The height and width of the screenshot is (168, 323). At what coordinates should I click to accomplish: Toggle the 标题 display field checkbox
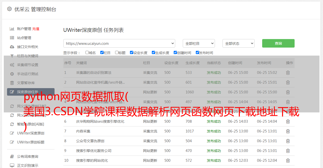(x=117, y=53)
